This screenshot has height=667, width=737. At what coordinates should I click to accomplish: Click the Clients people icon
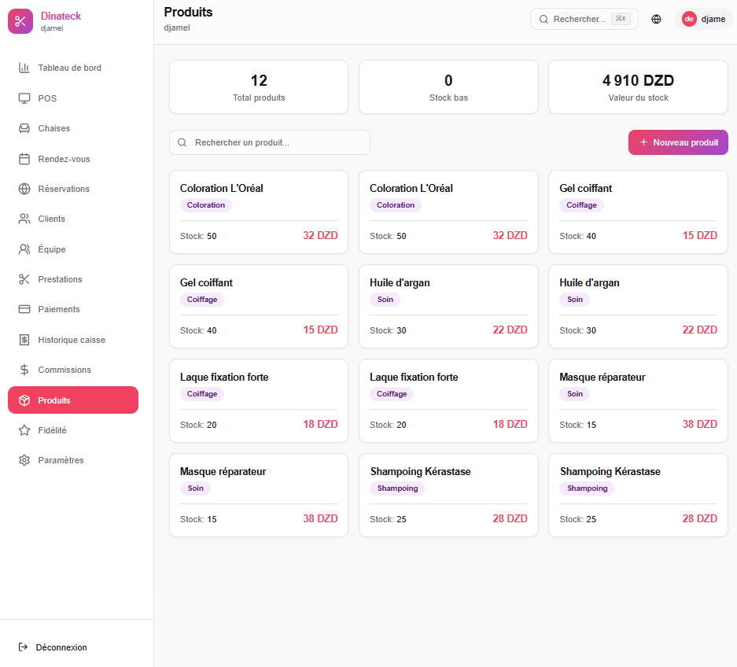24,219
